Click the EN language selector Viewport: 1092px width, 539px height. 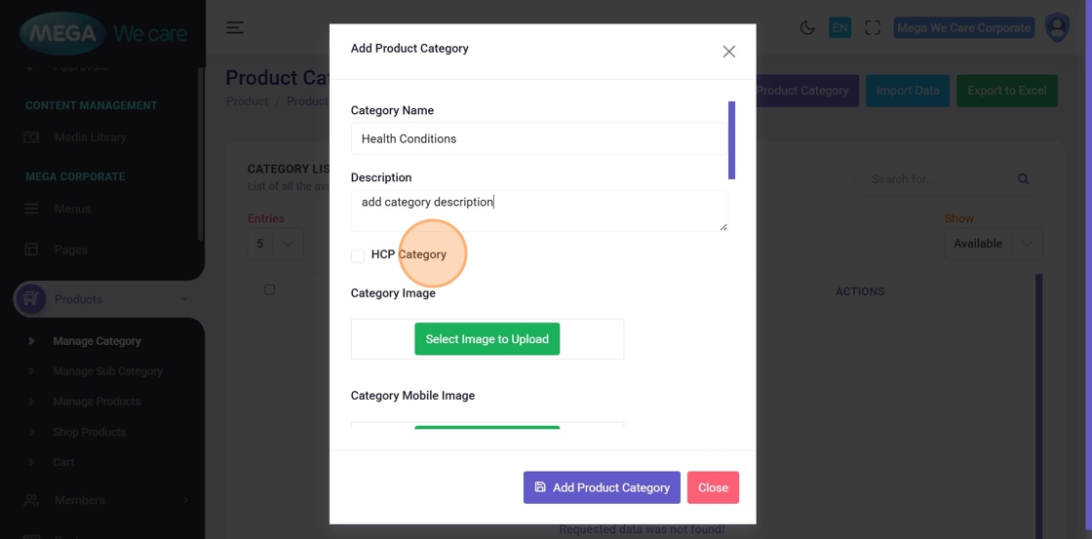point(839,27)
